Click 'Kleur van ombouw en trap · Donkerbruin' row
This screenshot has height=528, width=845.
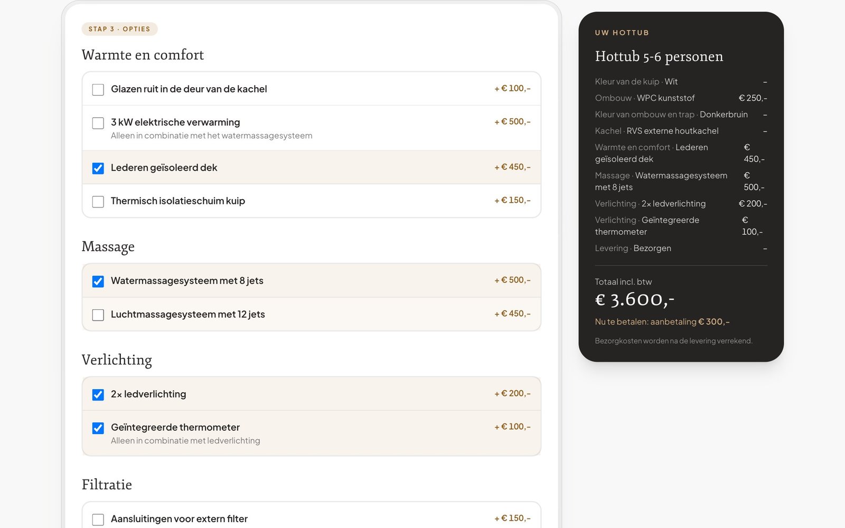coord(681,115)
